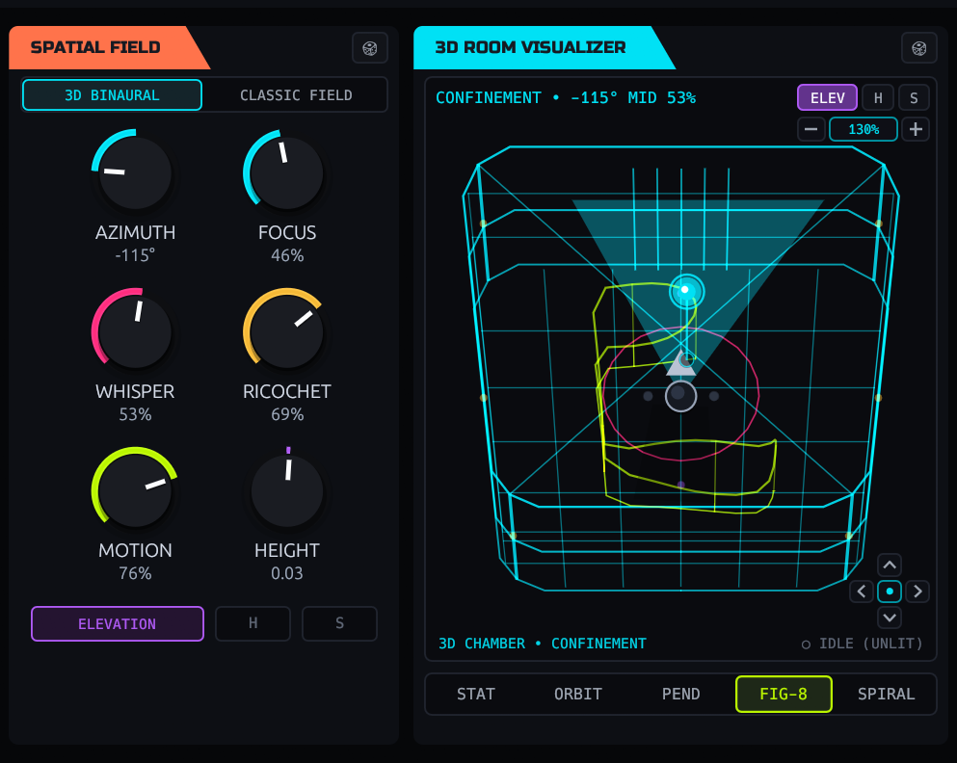Click the CONFINEMENT • -115° MID 53% readout

(566, 97)
